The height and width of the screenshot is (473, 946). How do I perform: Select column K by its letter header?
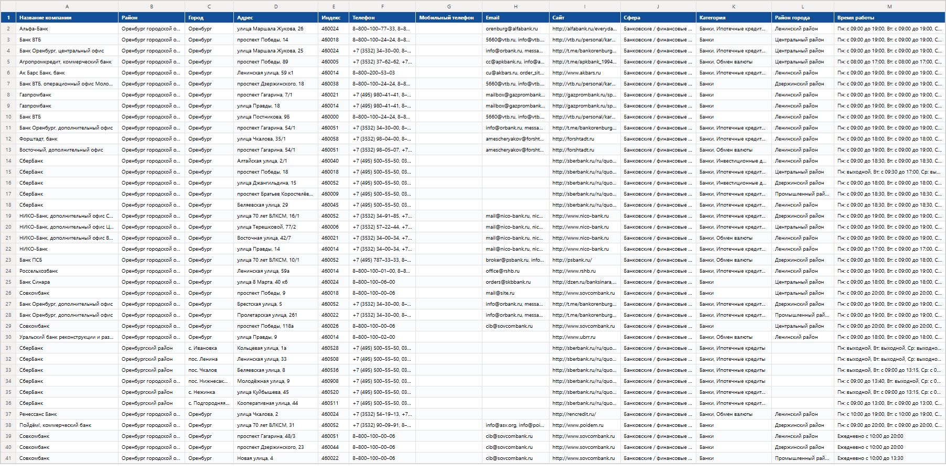734,6
